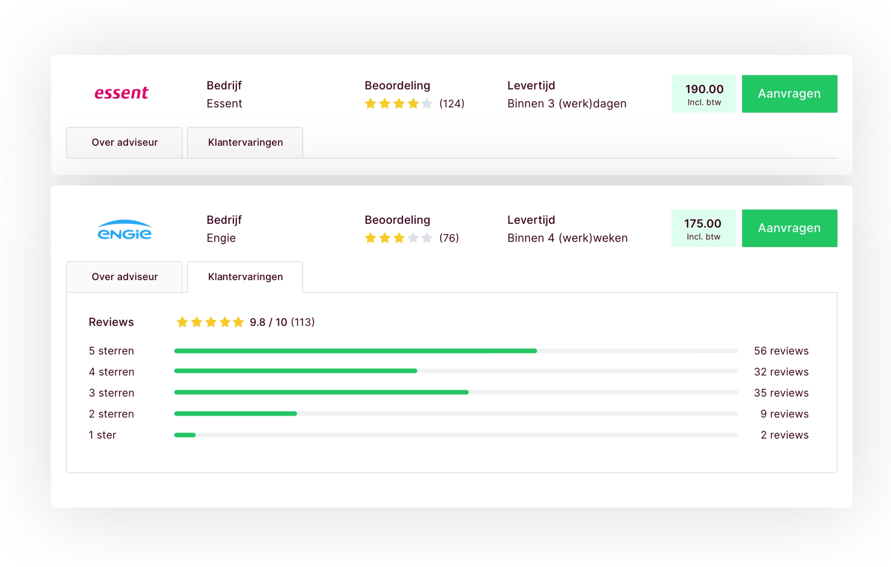Click the fourth grey star in Engie rating
This screenshot has width=891, height=567.
pos(413,238)
